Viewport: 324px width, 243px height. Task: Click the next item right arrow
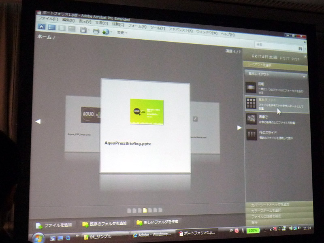[x=239, y=128]
